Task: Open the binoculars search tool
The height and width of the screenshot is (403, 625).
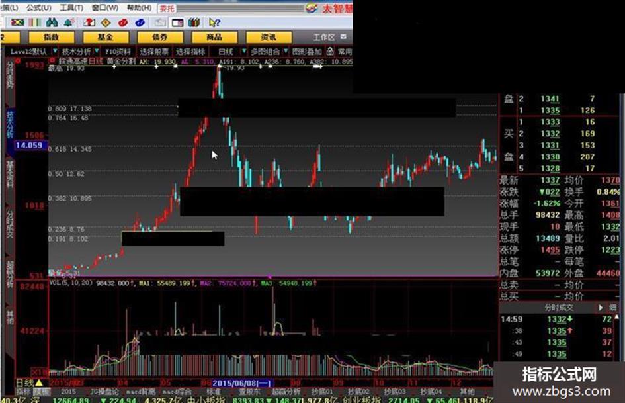Action: [52, 22]
